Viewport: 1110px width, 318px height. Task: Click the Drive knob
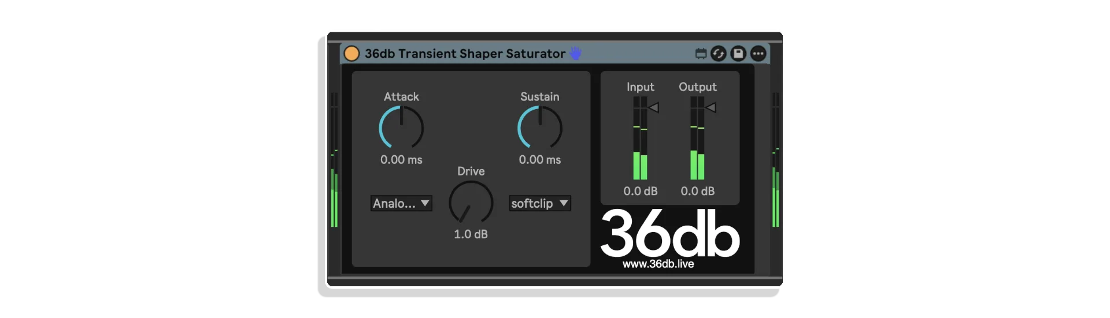[471, 203]
